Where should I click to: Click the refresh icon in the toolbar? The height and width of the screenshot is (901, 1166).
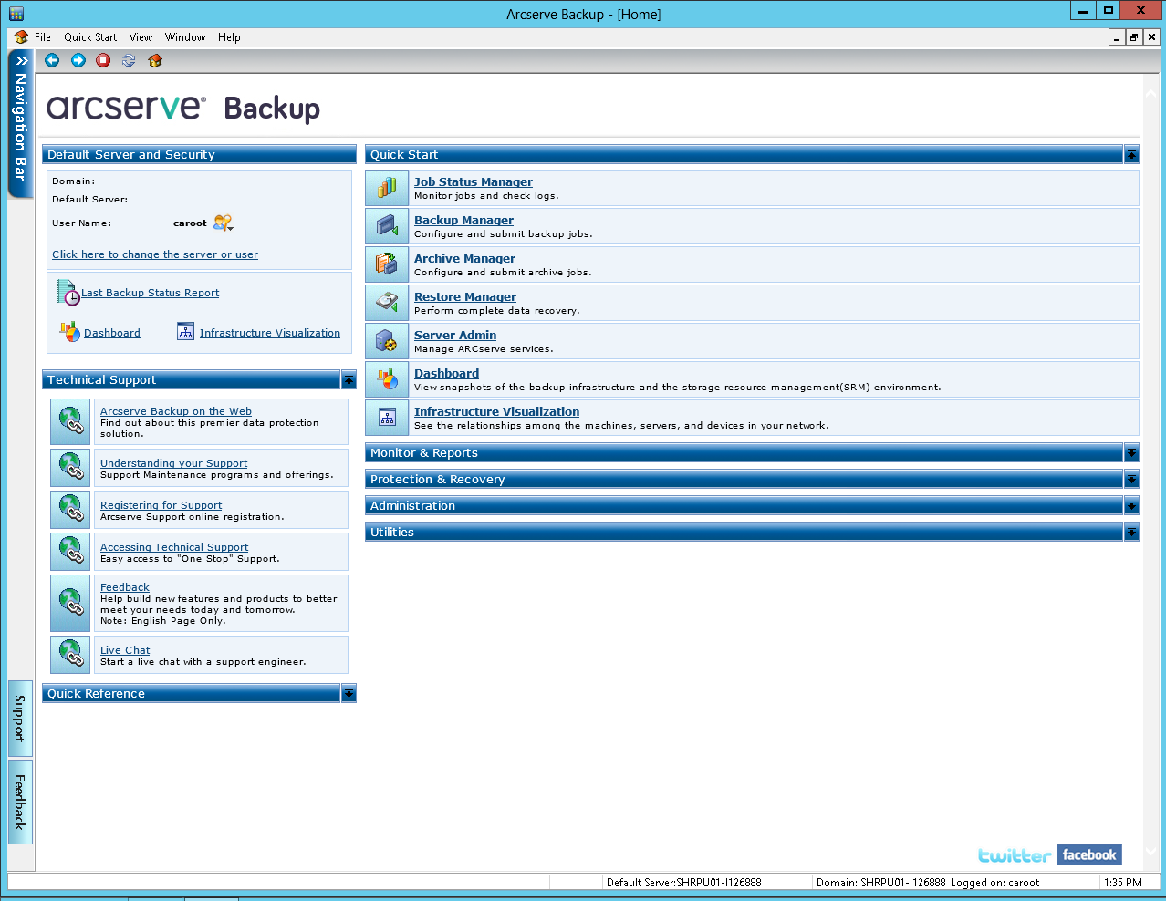tap(128, 60)
